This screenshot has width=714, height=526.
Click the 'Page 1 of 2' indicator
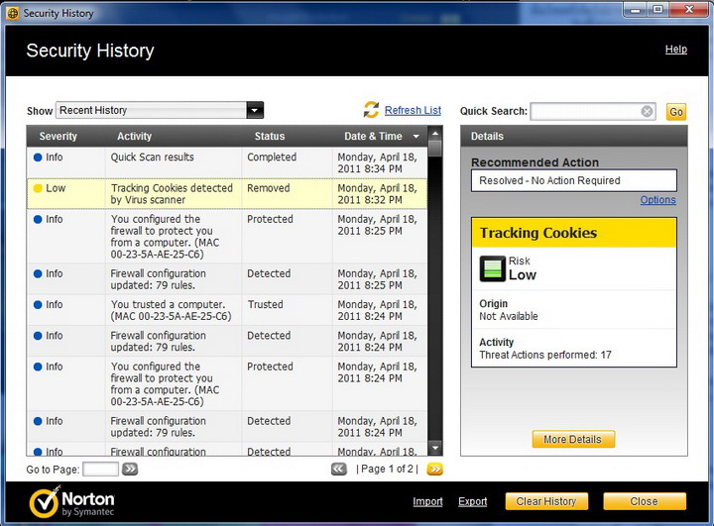pos(387,470)
